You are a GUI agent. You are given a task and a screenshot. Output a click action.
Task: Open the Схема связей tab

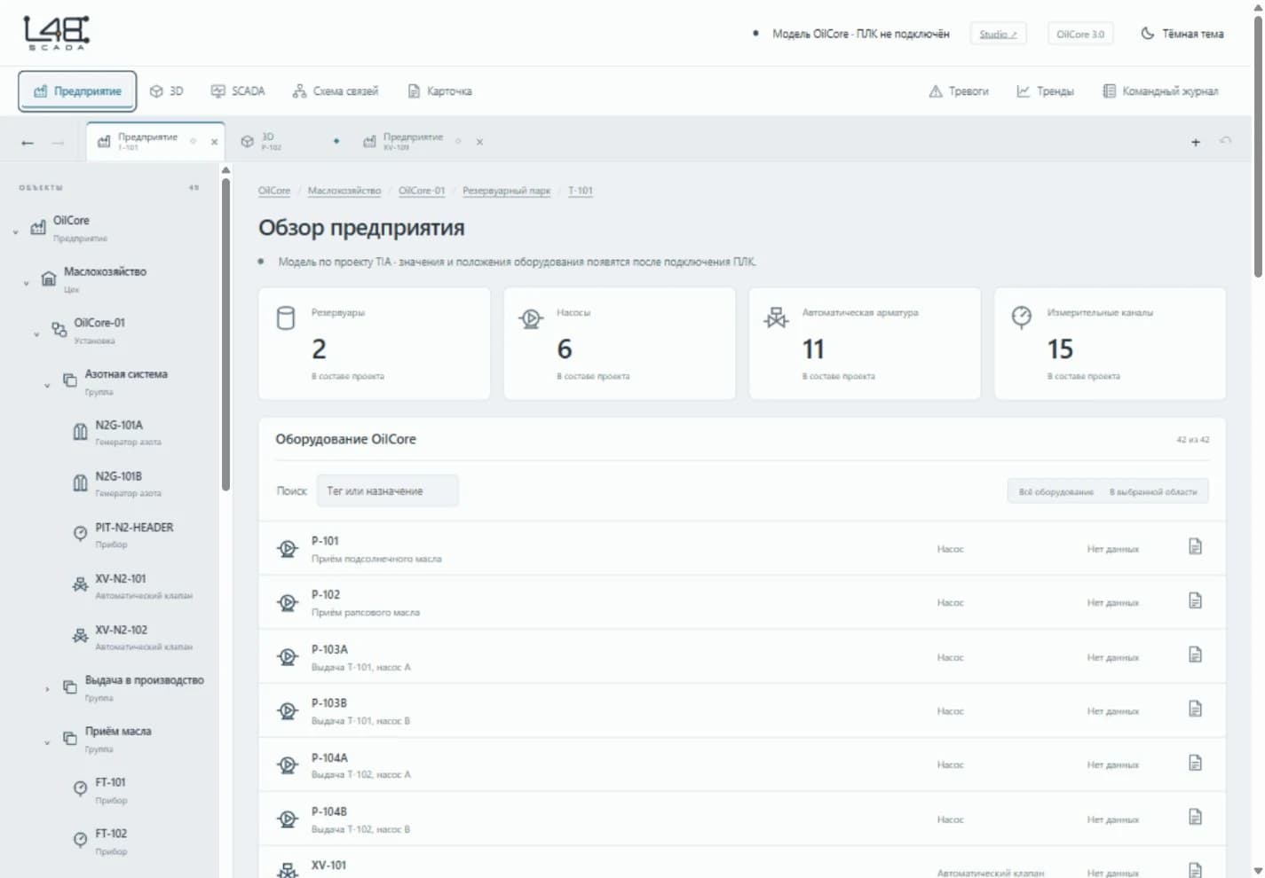[336, 91]
